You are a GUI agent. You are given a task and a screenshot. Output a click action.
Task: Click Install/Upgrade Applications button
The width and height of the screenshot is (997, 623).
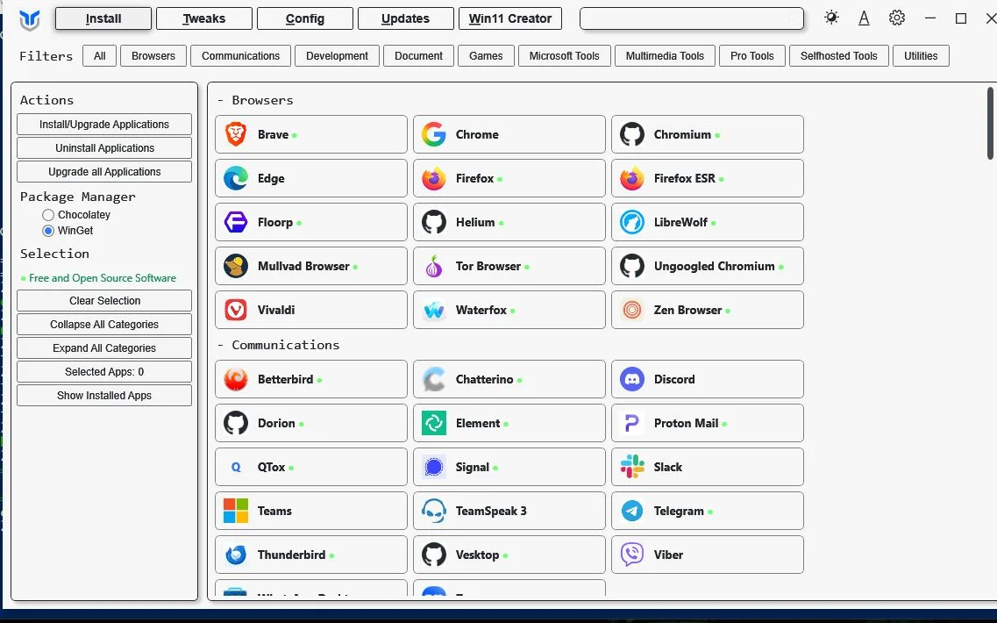[104, 124]
